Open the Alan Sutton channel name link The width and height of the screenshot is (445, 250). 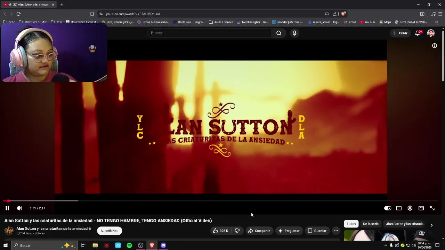pos(52,228)
